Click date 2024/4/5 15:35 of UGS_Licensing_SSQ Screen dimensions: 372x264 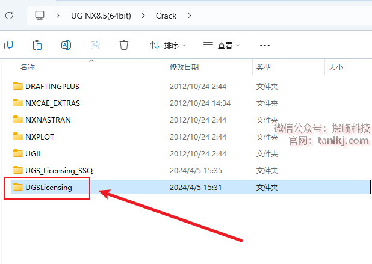(x=196, y=170)
